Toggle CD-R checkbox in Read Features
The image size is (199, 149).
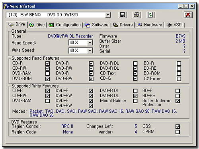(x=47, y=63)
